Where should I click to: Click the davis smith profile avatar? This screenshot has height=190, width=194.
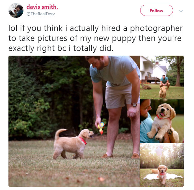[16, 10]
